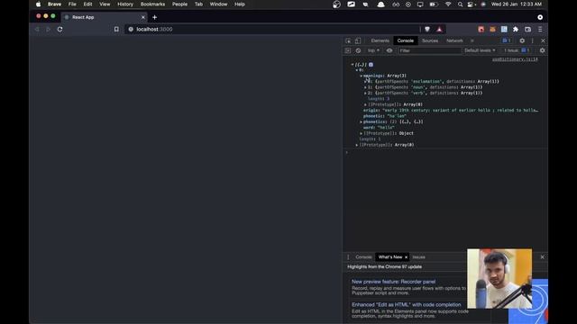Open the Network tab
Viewport: 577px width, 324px height.
454,40
